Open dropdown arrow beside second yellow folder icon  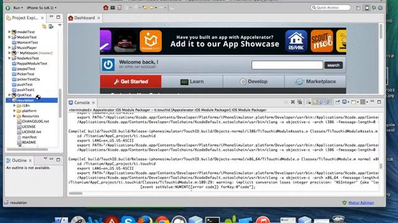coord(156,8)
